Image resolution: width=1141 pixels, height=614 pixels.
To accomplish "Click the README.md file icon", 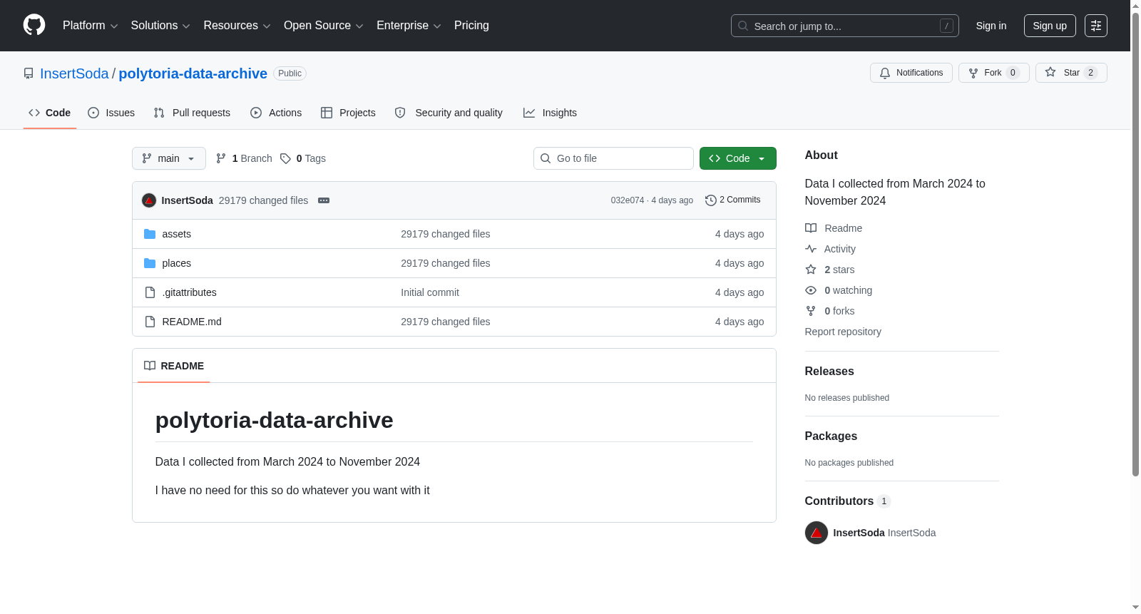I will (x=150, y=322).
